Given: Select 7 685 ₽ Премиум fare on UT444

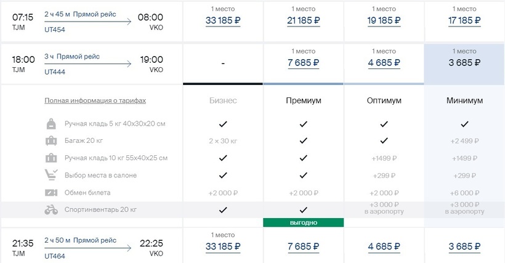Looking at the screenshot, I should click(304, 63).
